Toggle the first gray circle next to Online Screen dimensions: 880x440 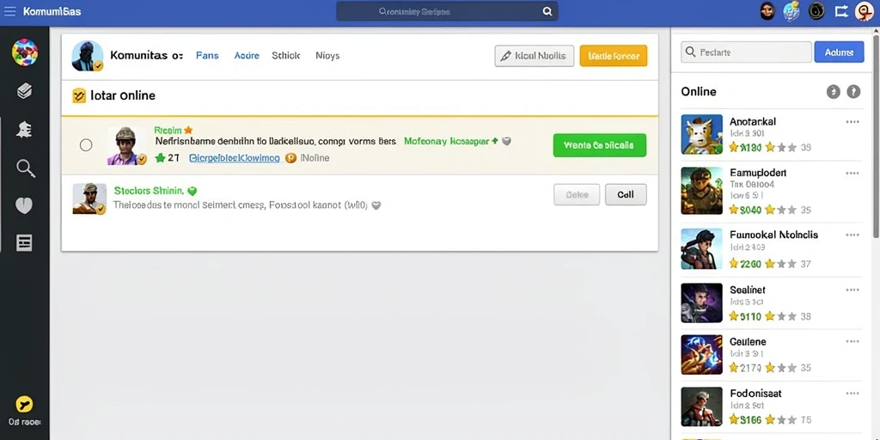(833, 92)
